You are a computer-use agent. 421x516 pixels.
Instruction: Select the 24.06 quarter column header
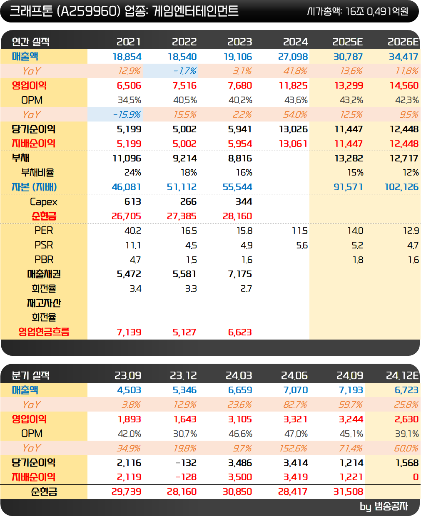294,375
